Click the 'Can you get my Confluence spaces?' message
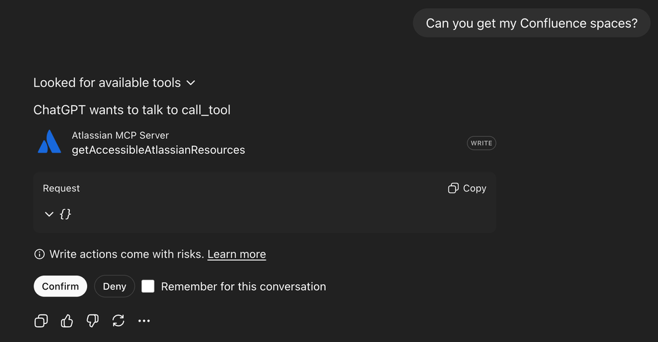The height and width of the screenshot is (342, 658). 531,23
